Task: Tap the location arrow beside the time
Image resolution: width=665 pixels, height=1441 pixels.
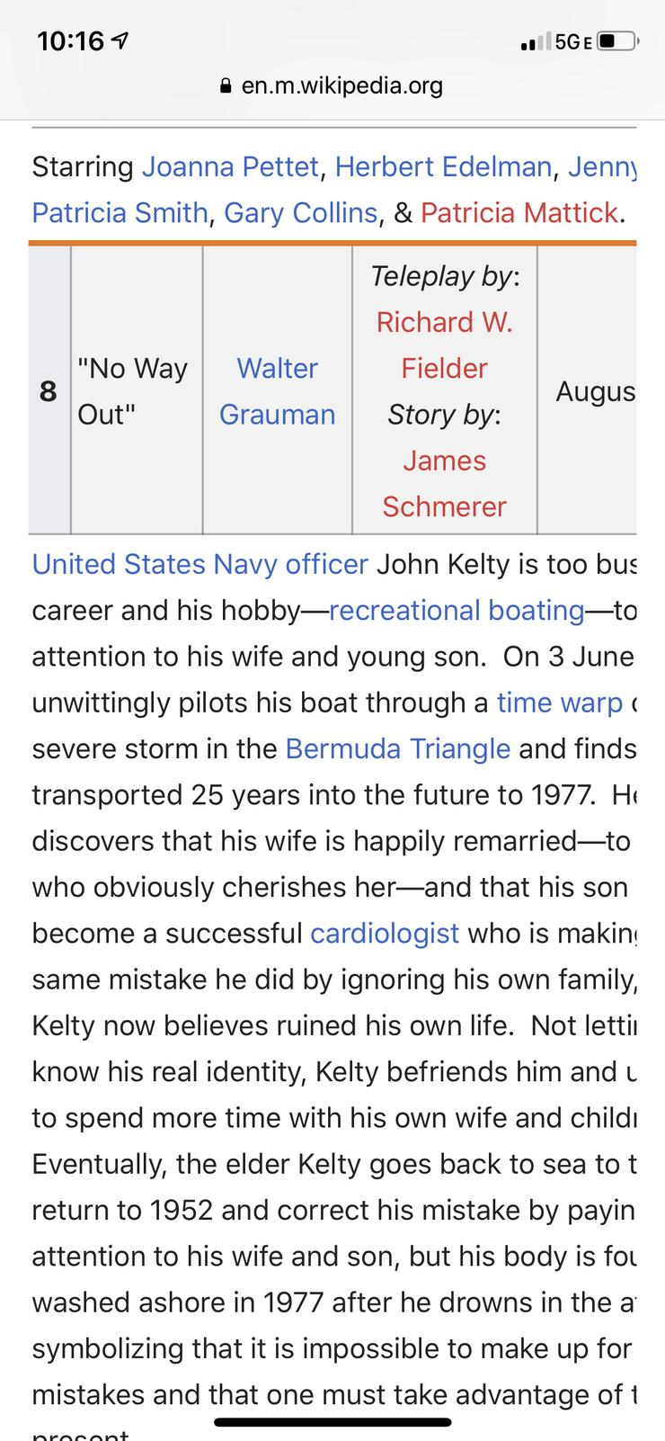Action: [119, 40]
